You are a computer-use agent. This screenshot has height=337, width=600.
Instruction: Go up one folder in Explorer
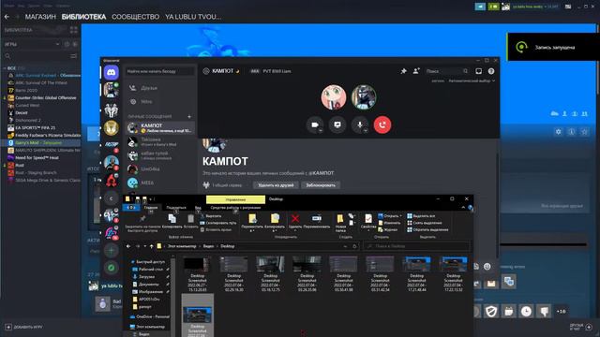click(152, 246)
